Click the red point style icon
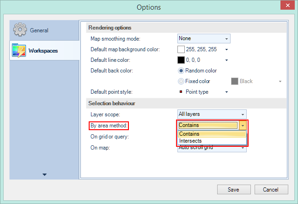This screenshot has width=298, height=204. coord(180,92)
